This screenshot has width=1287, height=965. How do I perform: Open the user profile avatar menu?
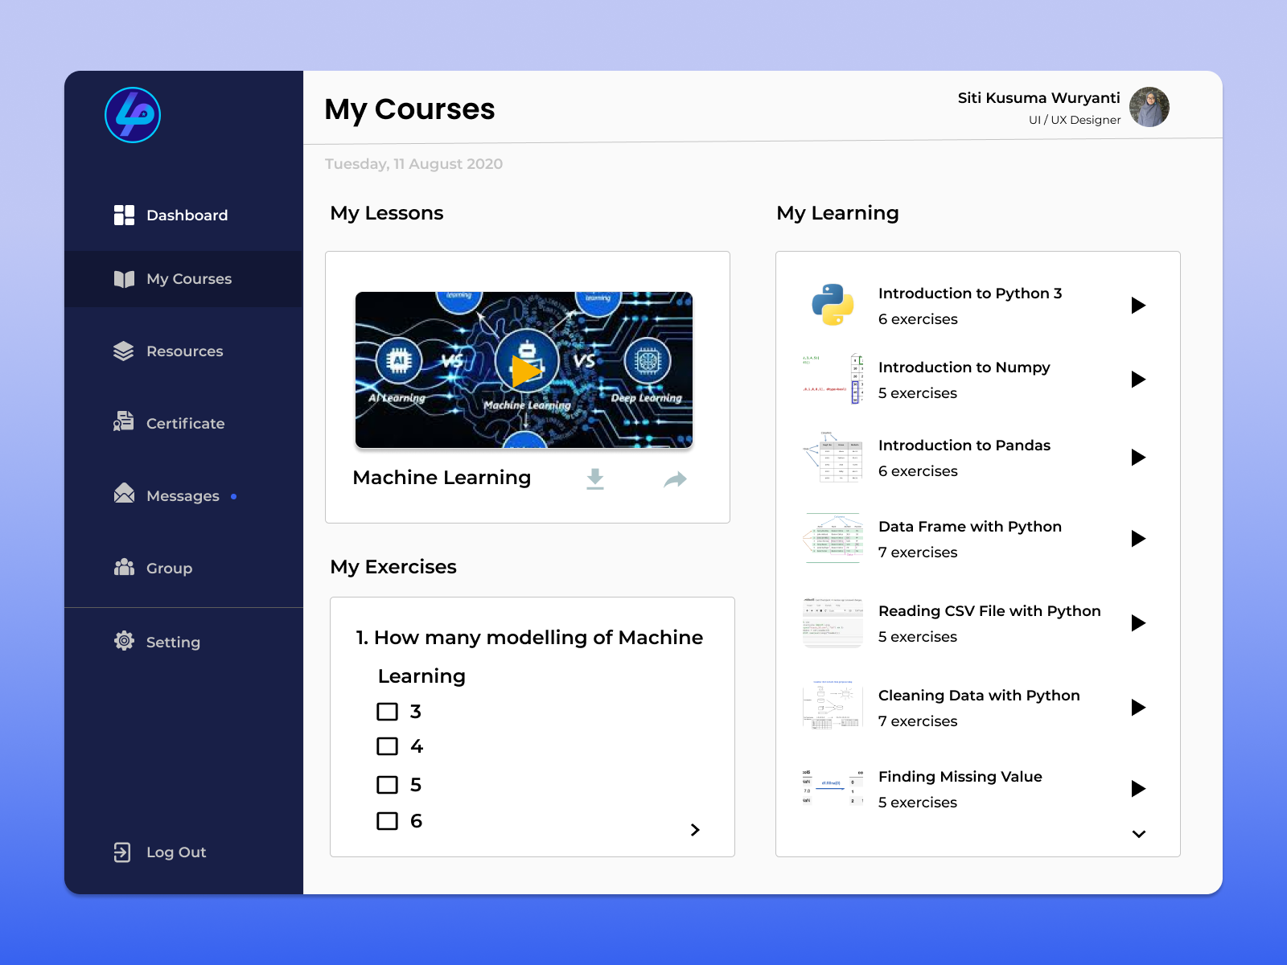pos(1149,107)
